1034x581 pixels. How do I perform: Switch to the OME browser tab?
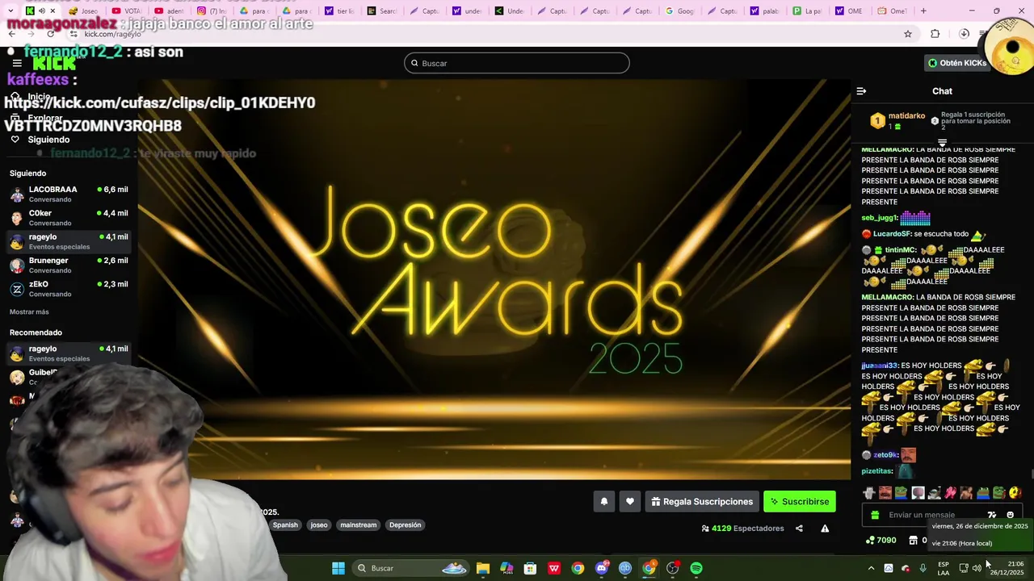(849, 11)
